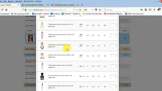The width and height of the screenshot is (162, 91).
Task: Open the site information shield icon
Action: (x=23, y=10)
